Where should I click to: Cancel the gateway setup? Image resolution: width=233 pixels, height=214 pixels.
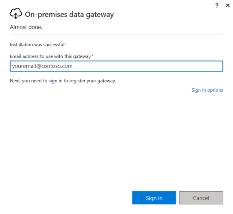pos(201,198)
